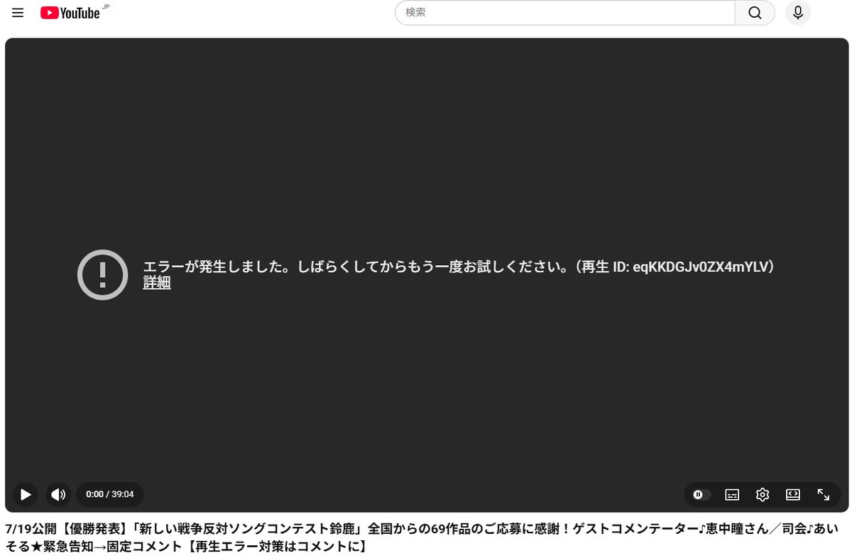Switch to theater mode

pyautogui.click(x=793, y=495)
